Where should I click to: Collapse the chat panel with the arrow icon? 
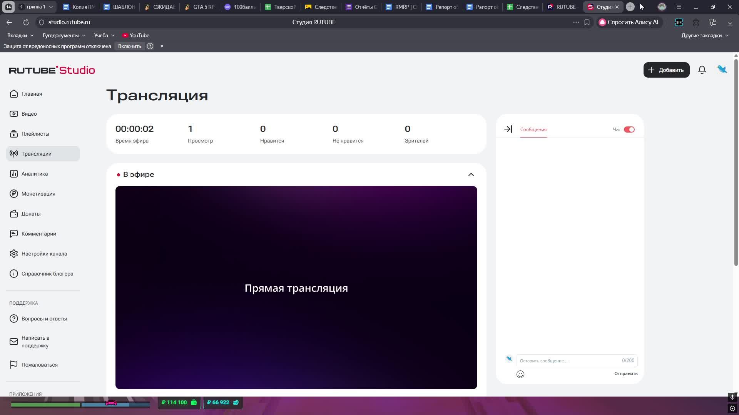point(508,129)
